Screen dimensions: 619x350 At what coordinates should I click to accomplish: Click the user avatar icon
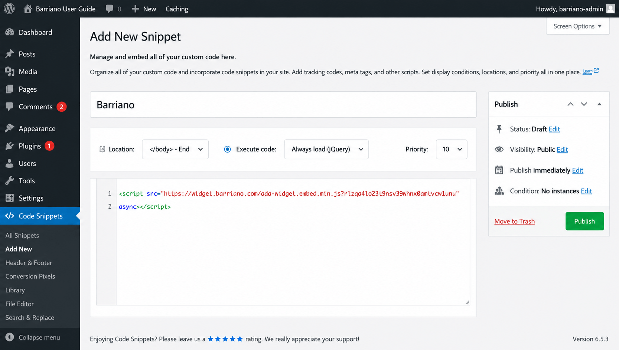point(610,9)
